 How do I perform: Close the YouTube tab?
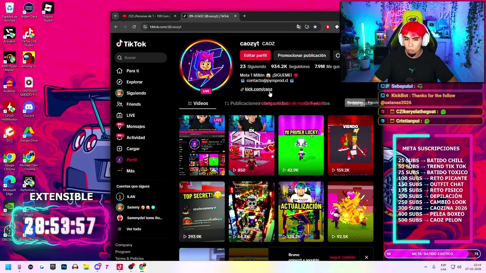pyautogui.click(x=175, y=16)
